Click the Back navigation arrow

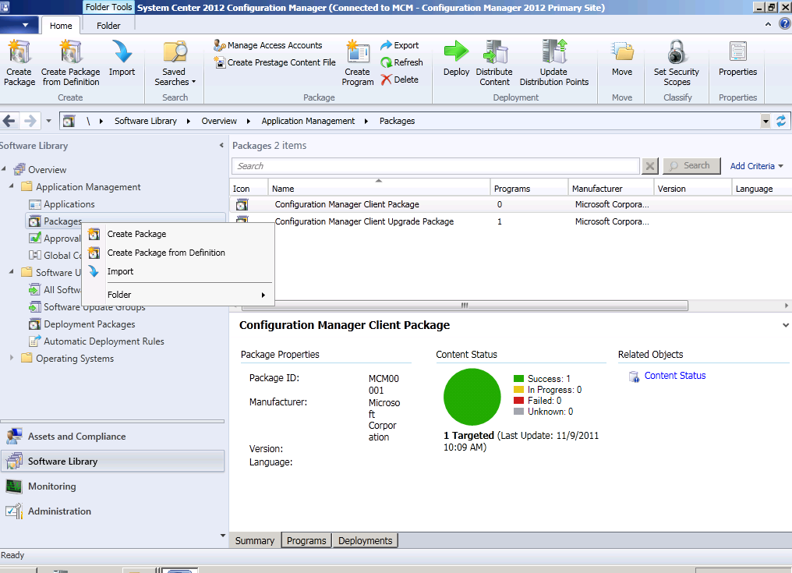point(9,121)
